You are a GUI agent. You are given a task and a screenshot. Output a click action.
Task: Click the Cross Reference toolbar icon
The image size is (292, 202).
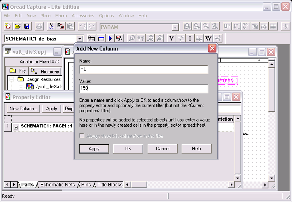click(264, 26)
